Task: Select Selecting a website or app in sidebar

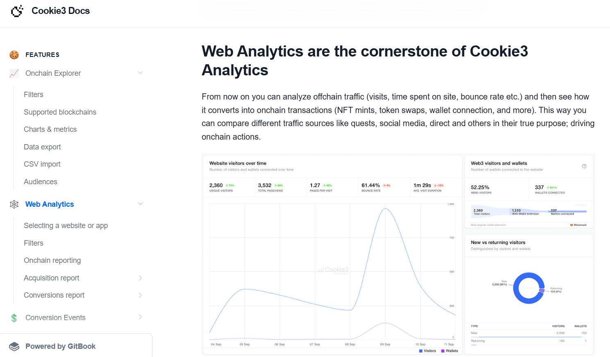Action: pyautogui.click(x=66, y=225)
